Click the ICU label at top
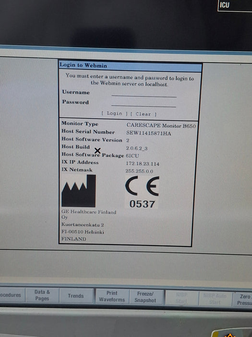This screenshot has width=252, height=337. coord(225,5)
